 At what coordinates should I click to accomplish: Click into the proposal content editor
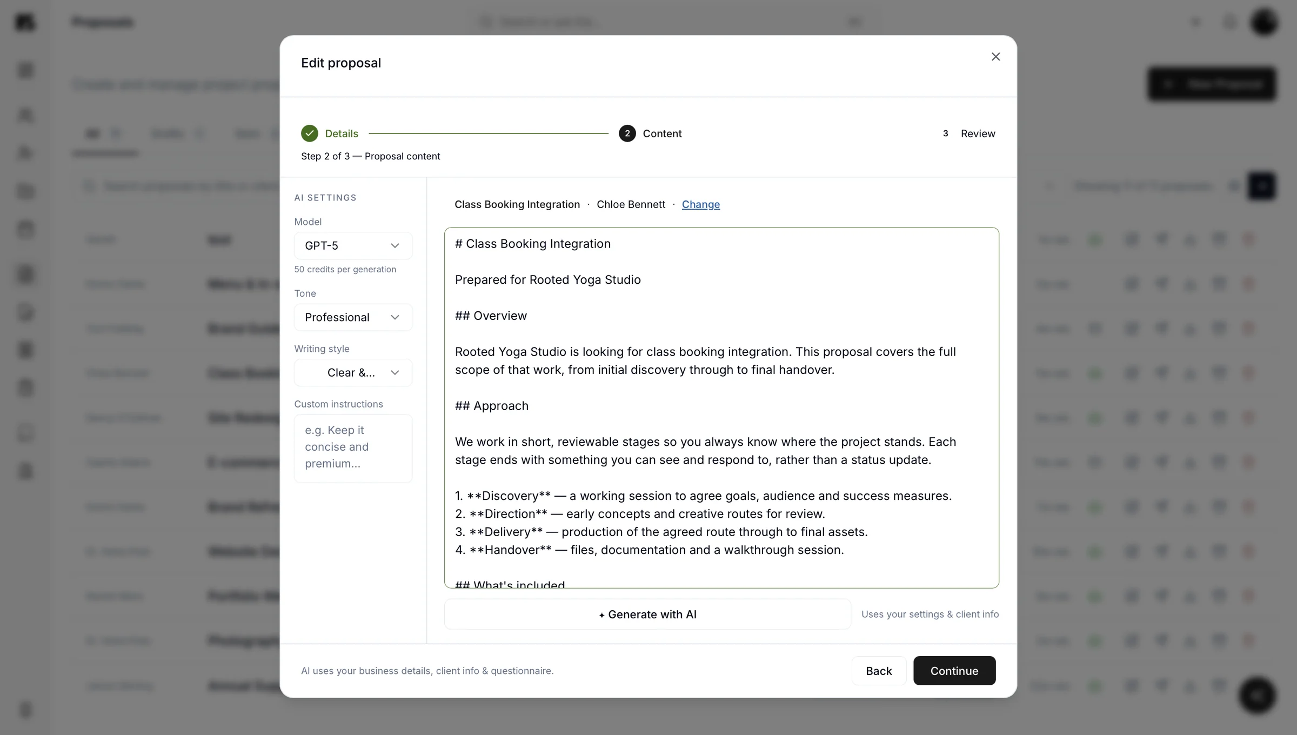coord(721,407)
